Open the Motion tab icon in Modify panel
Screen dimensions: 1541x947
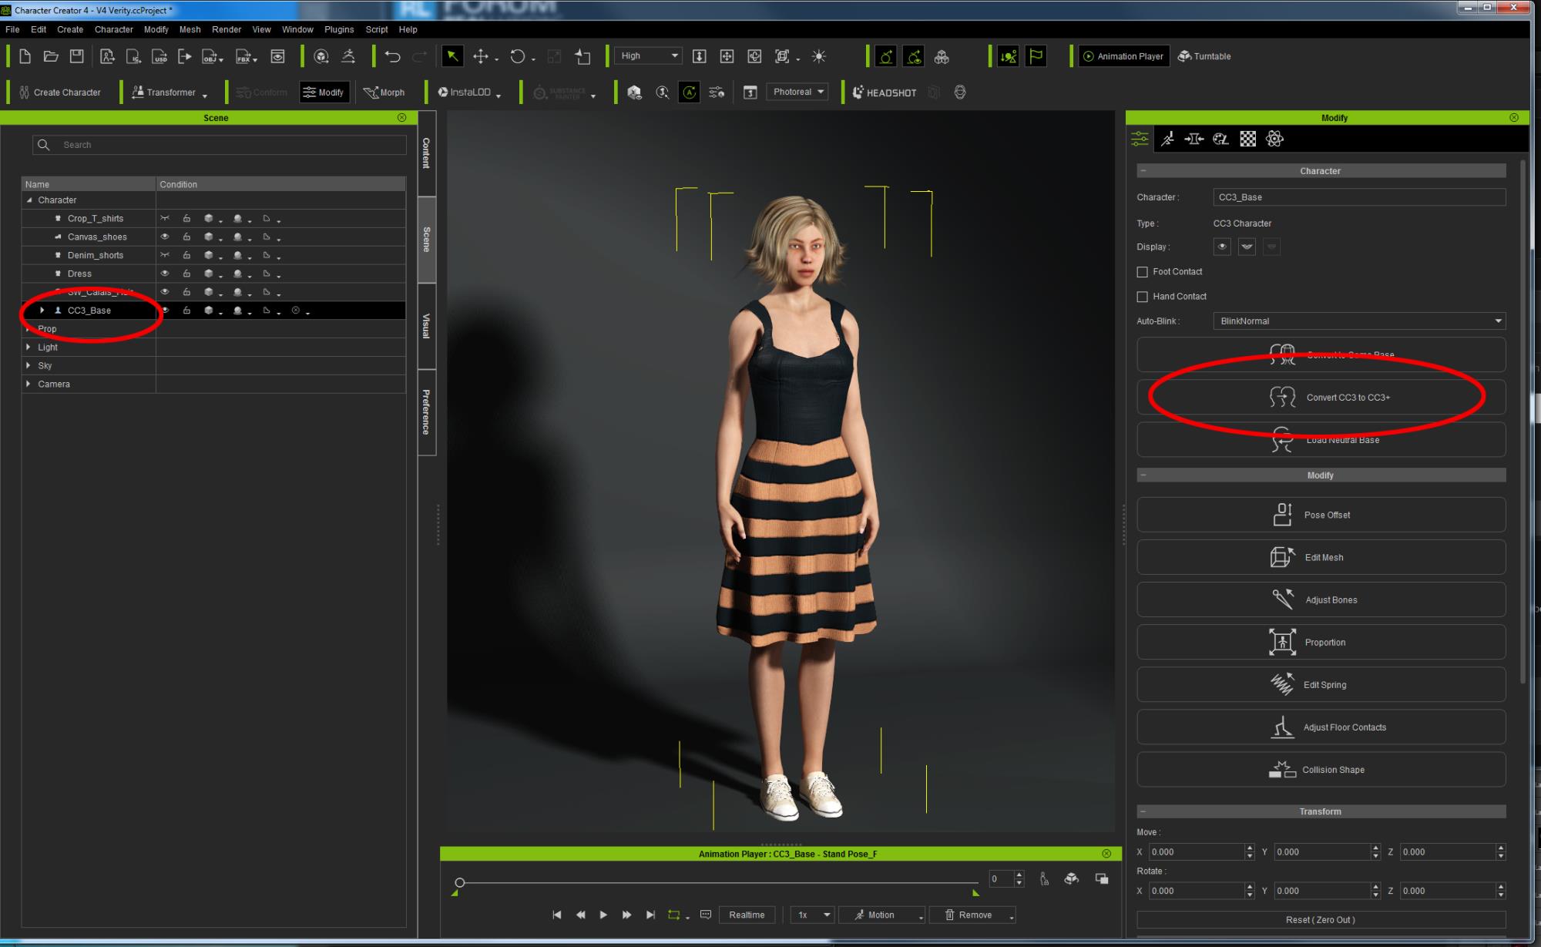pos(1167,139)
